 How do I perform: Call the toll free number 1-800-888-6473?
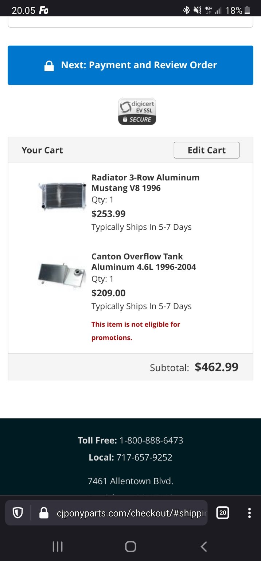[151, 440]
